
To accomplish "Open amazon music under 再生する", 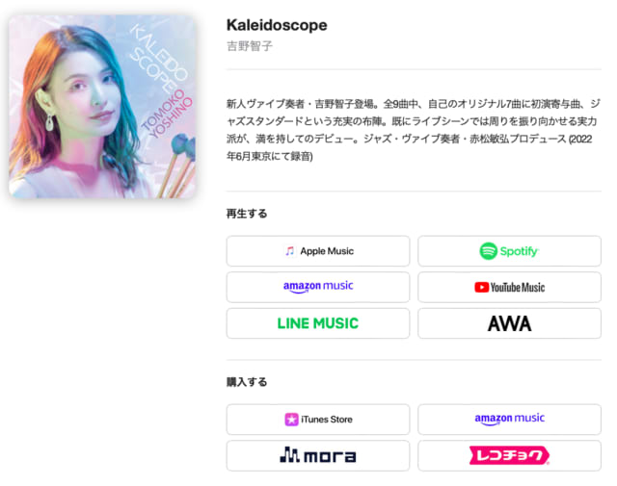I will [x=318, y=287].
